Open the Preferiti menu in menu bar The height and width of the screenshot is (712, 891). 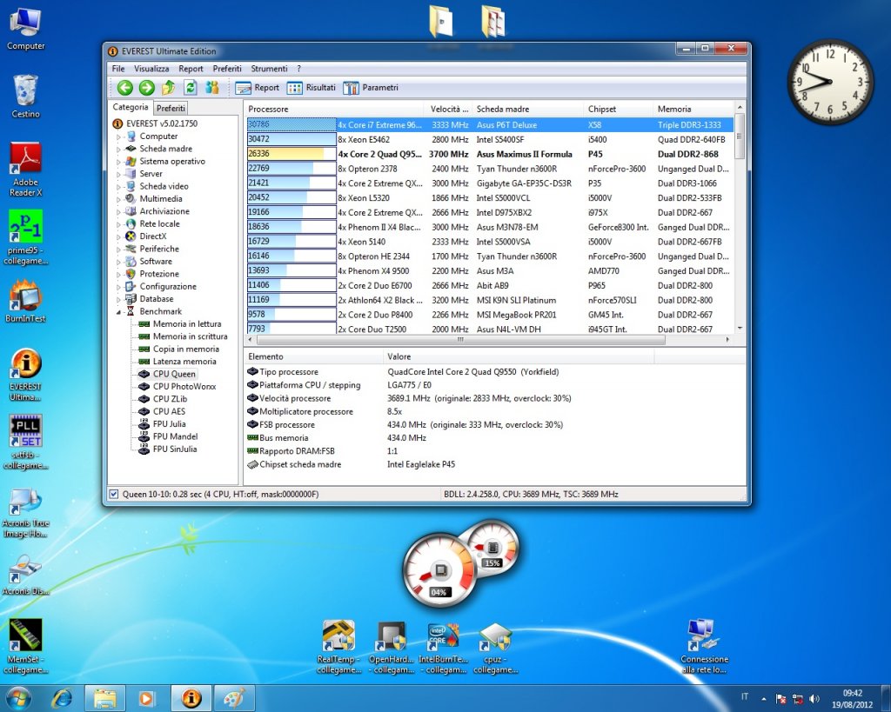(x=227, y=69)
